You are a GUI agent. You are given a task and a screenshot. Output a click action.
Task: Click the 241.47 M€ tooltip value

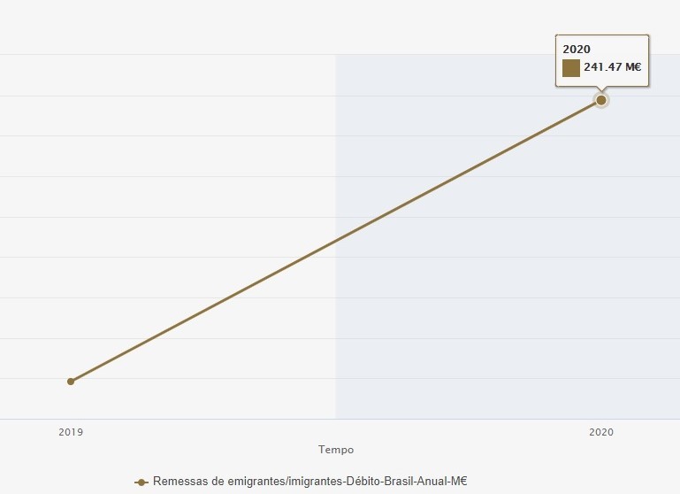(612, 68)
